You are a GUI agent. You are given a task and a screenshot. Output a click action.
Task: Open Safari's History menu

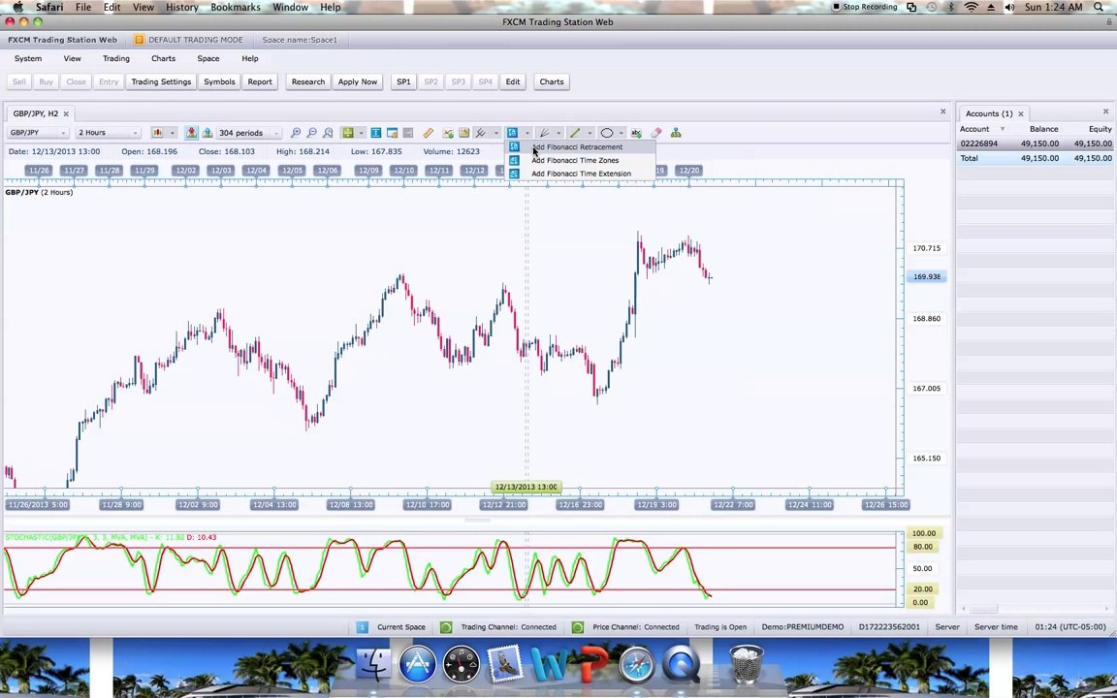(181, 7)
